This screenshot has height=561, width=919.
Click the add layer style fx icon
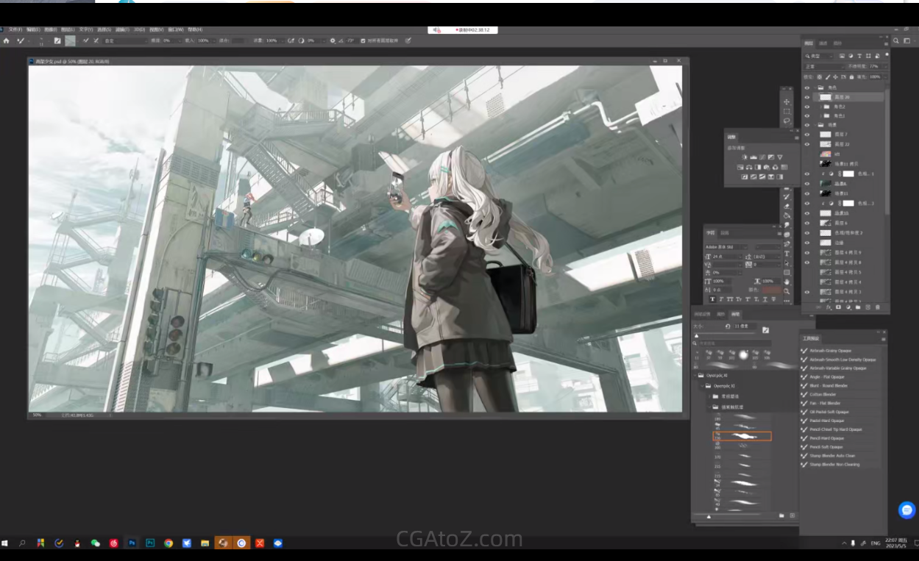tap(828, 307)
